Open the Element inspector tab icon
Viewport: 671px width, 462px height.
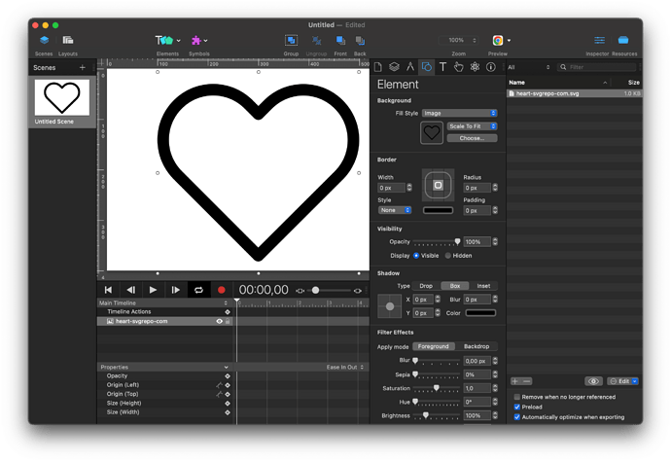click(x=426, y=67)
